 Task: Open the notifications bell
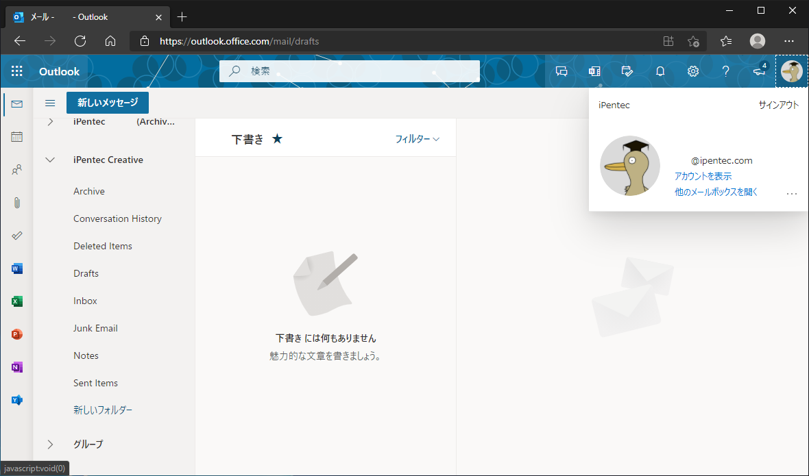click(660, 71)
